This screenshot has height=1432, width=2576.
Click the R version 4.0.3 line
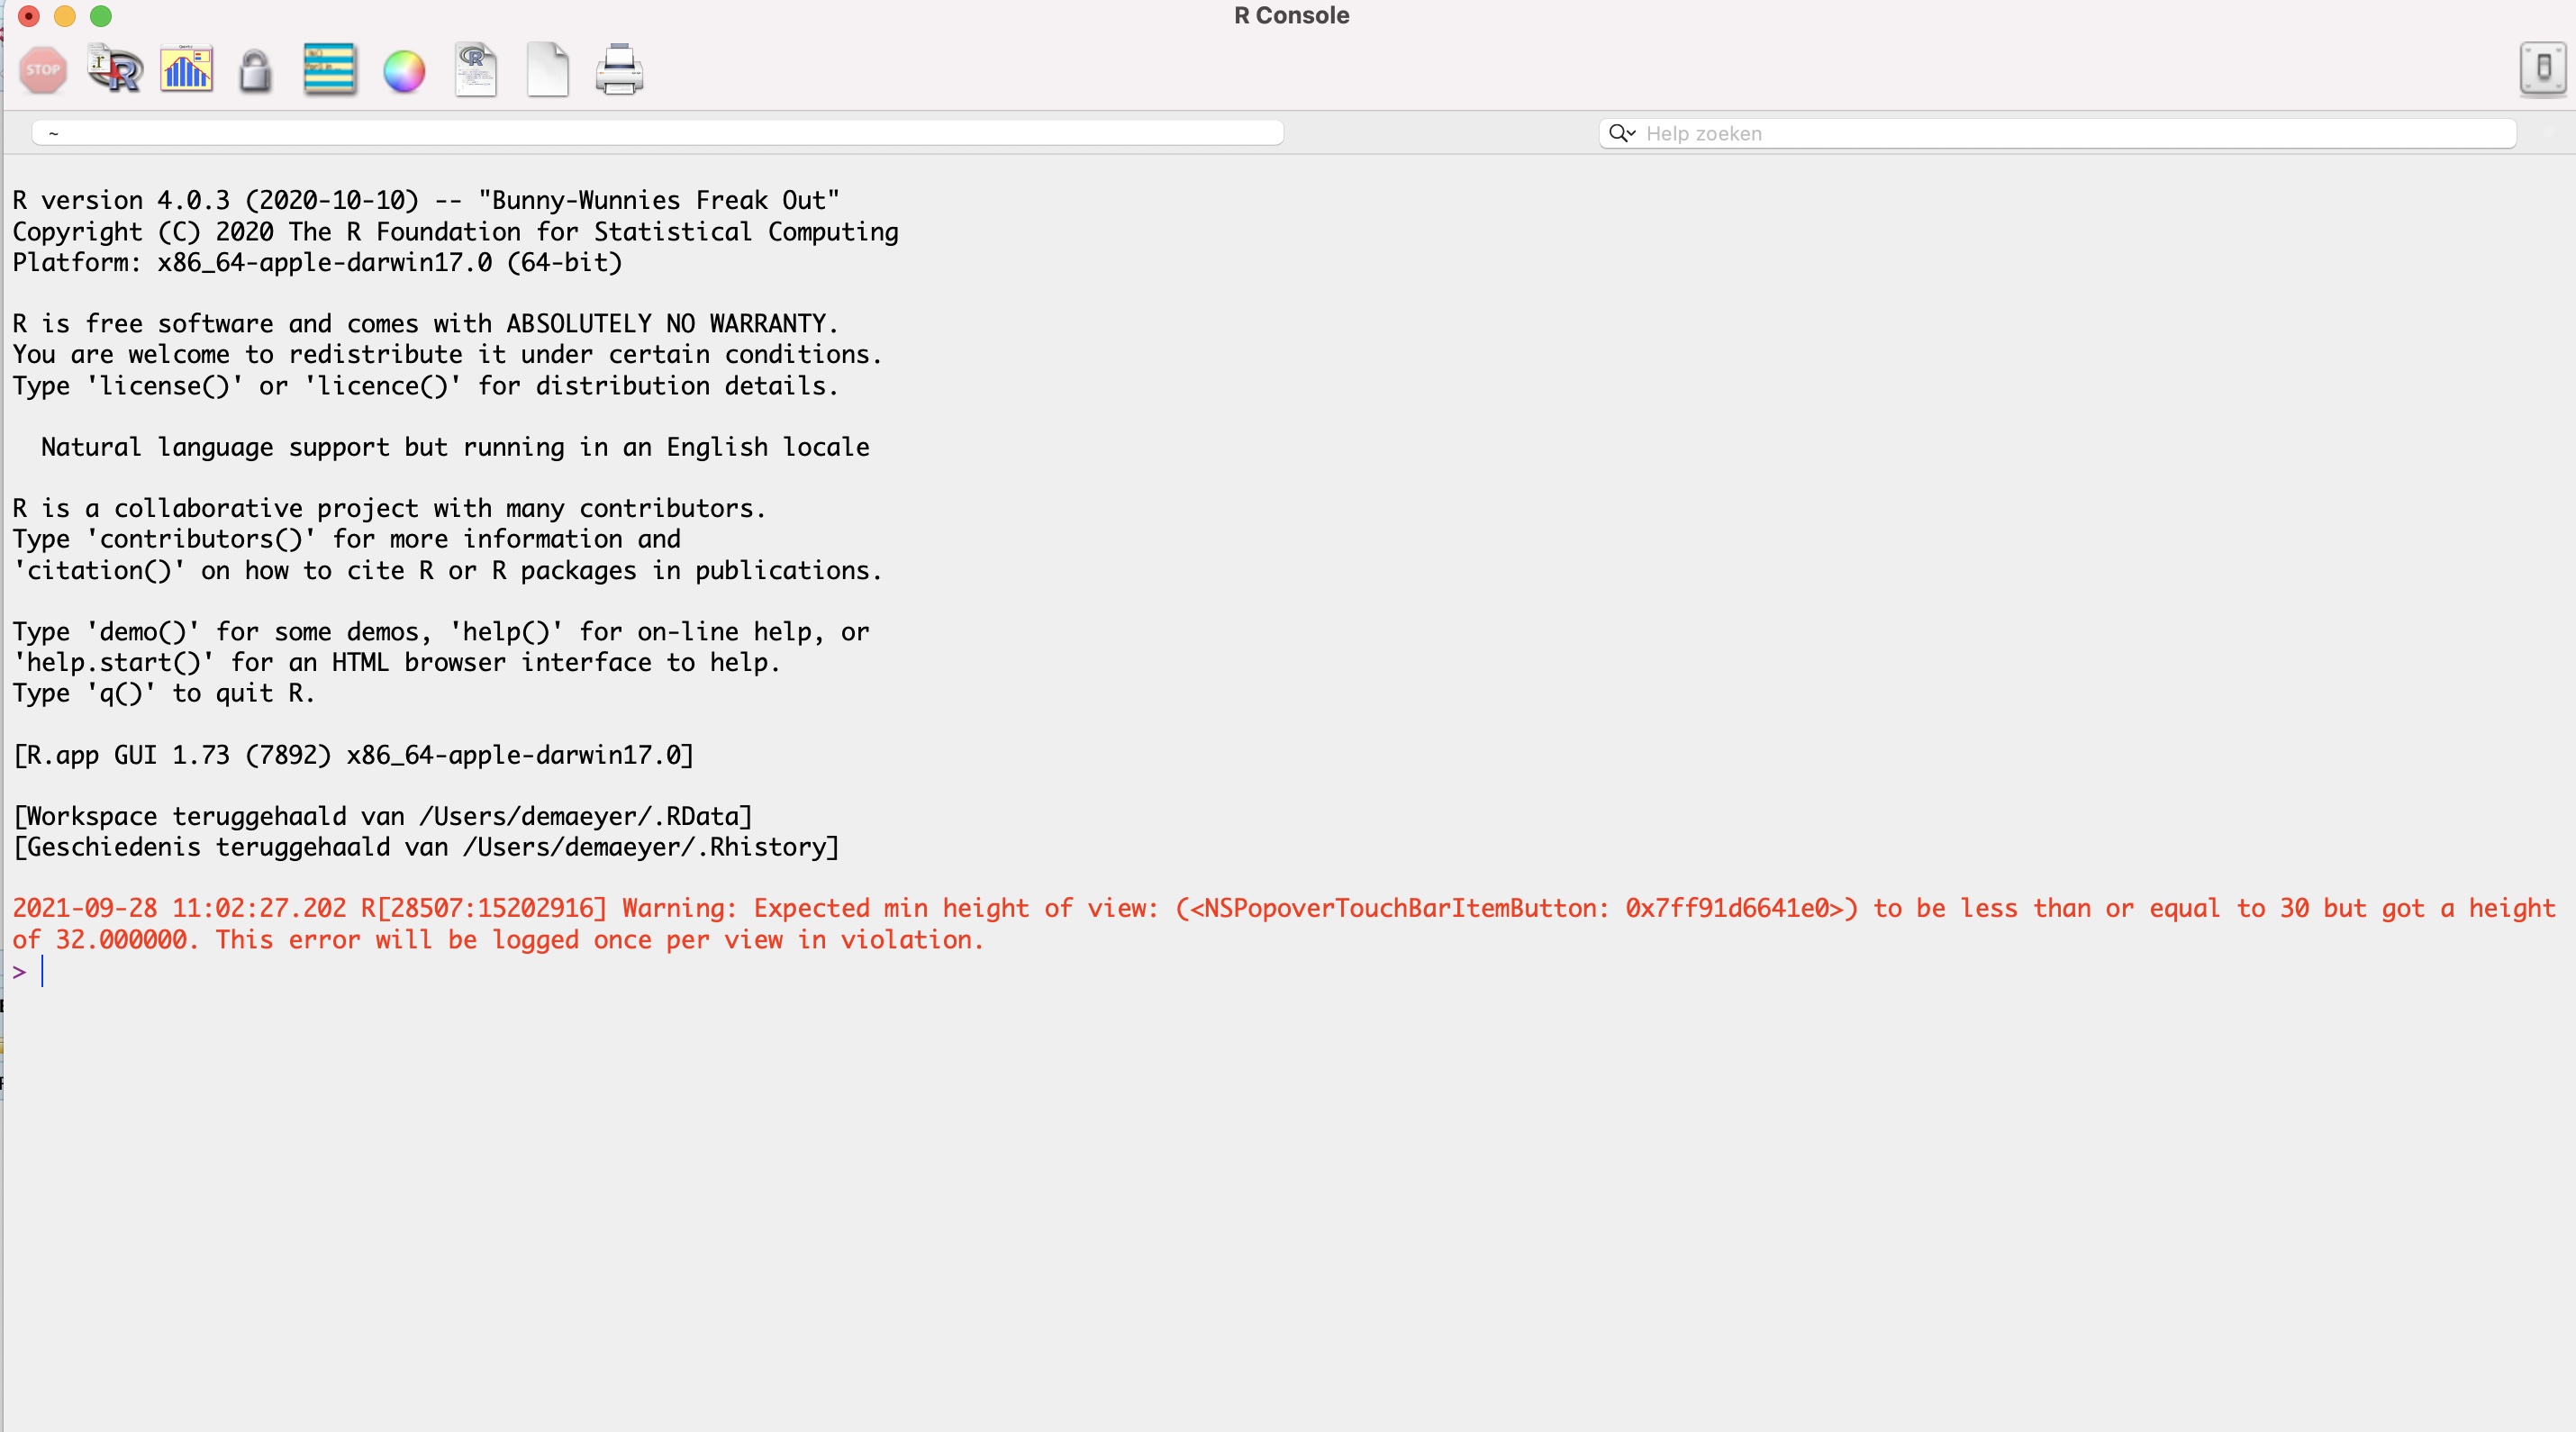pyautogui.click(x=426, y=200)
